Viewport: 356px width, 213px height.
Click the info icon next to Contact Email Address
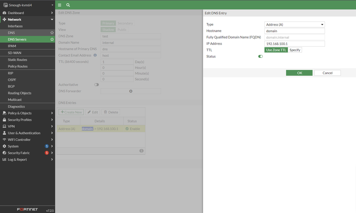click(x=95, y=55)
